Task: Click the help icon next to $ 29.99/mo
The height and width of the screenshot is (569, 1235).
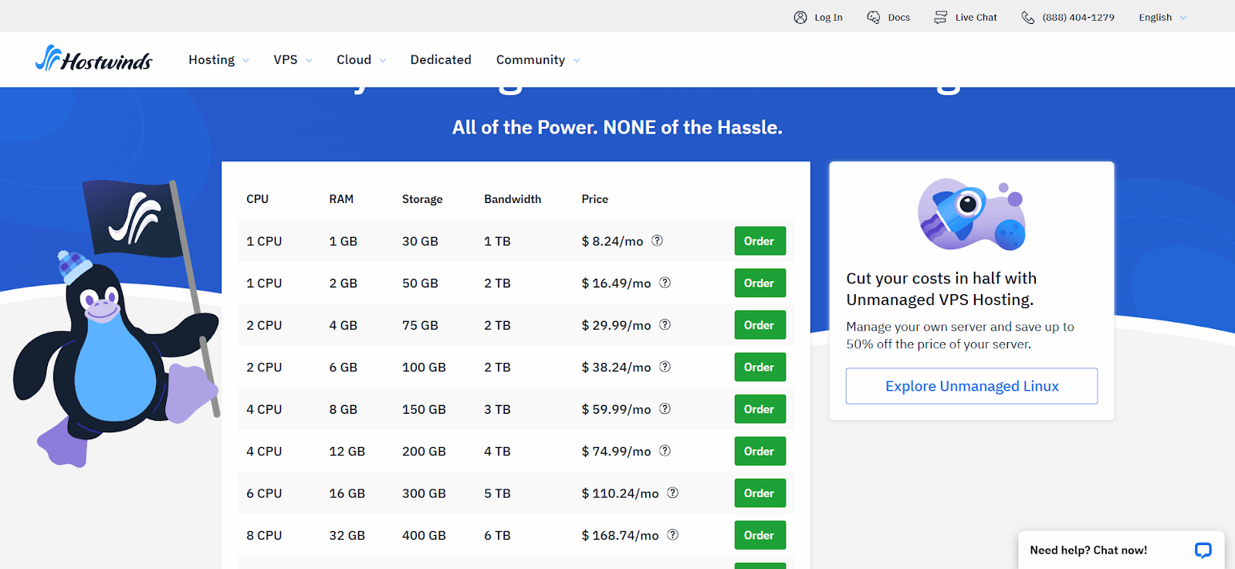Action: coord(665,324)
